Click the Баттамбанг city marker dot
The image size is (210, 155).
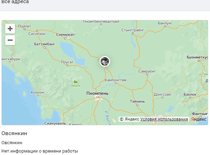pos(45,47)
